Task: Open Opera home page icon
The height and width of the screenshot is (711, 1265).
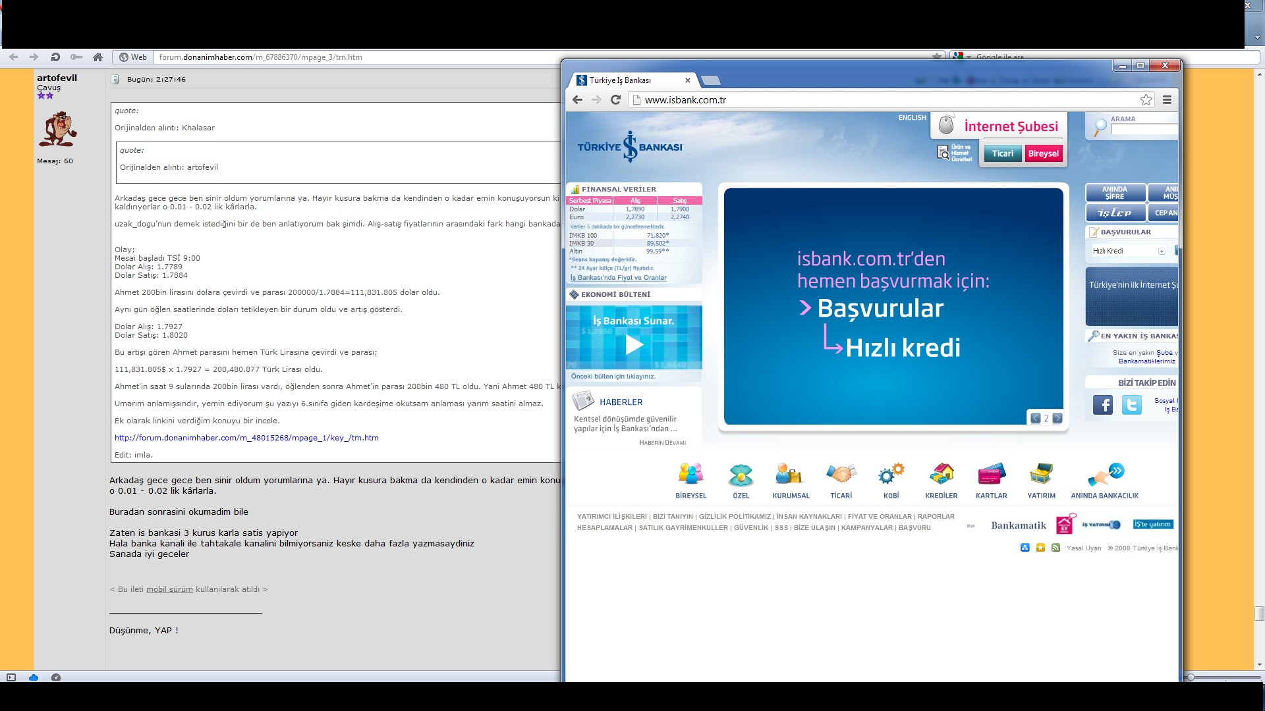Action: [x=98, y=57]
